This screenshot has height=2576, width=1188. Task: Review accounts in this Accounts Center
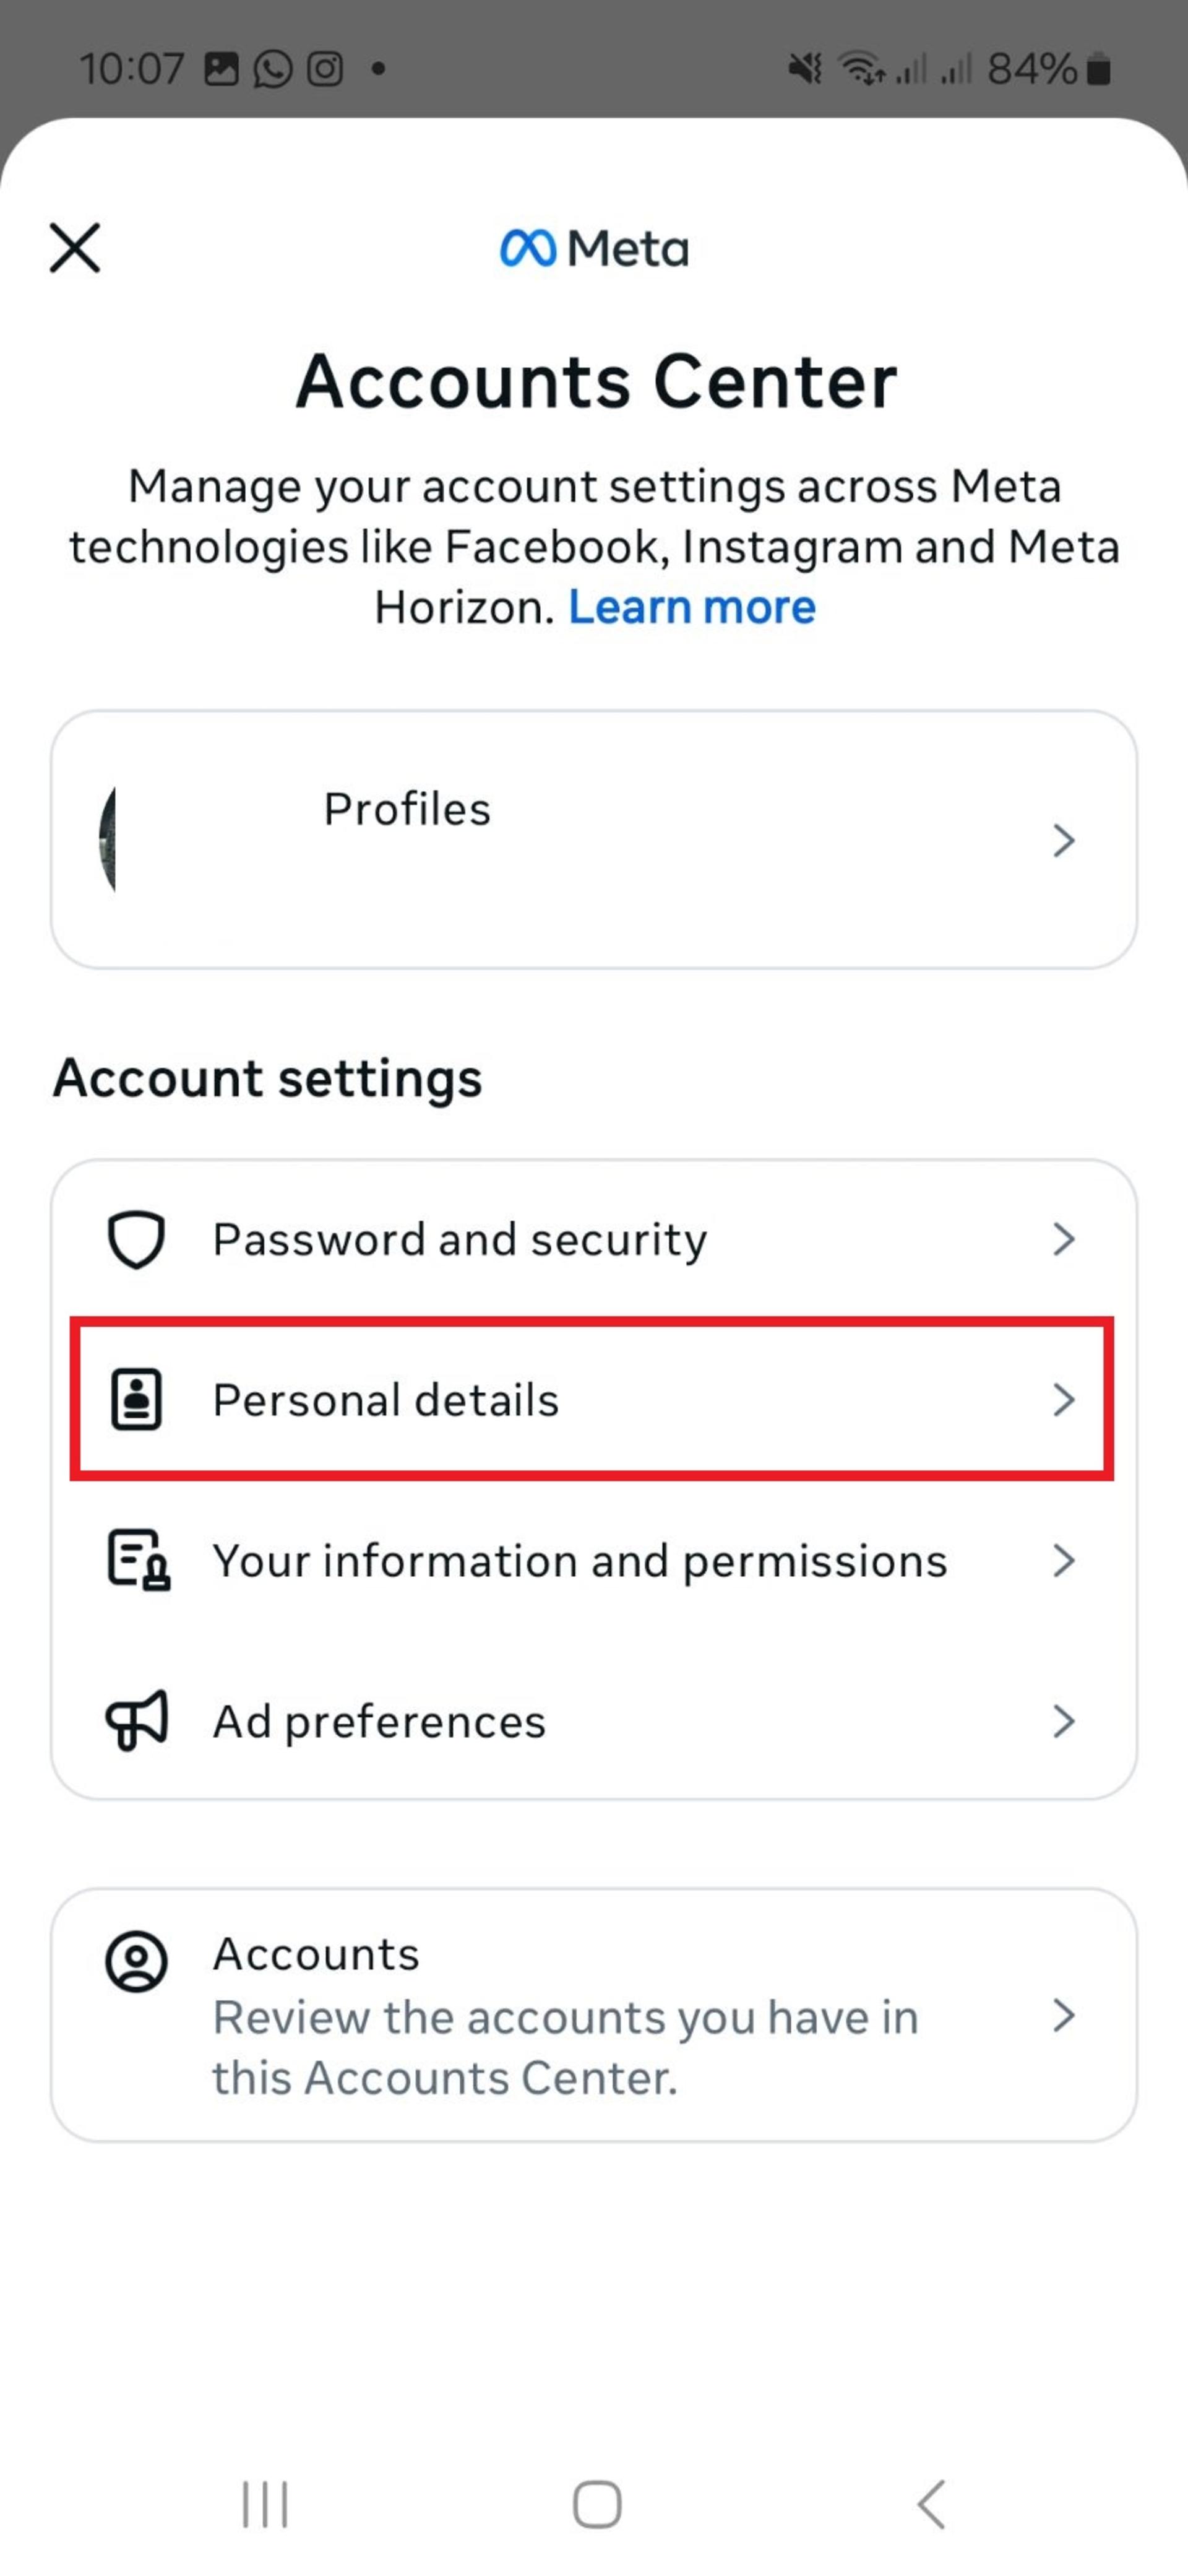[593, 2014]
